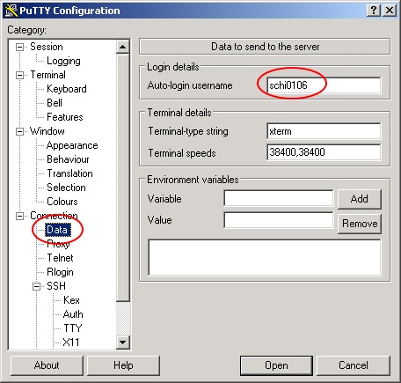Click the PuTTY icon in title bar
The width and height of the screenshot is (401, 383).
(x=11, y=11)
